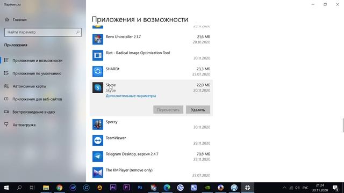Click the Удалить button for Skype
Viewport: 344px width, 193px height.
(x=198, y=109)
